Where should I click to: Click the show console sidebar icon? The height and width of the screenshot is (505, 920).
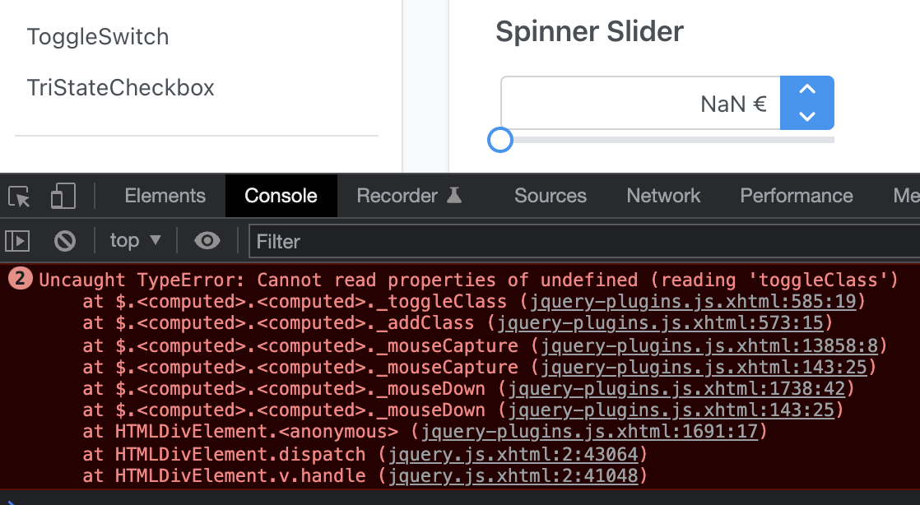pyautogui.click(x=18, y=240)
